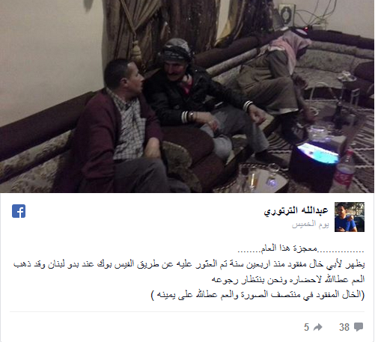Open comments via the speech bubble icon

(359, 327)
